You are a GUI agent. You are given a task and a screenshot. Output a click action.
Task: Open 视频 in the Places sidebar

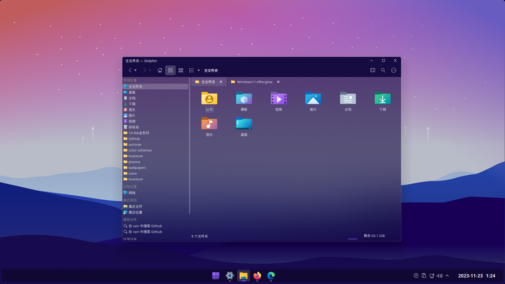155,121
